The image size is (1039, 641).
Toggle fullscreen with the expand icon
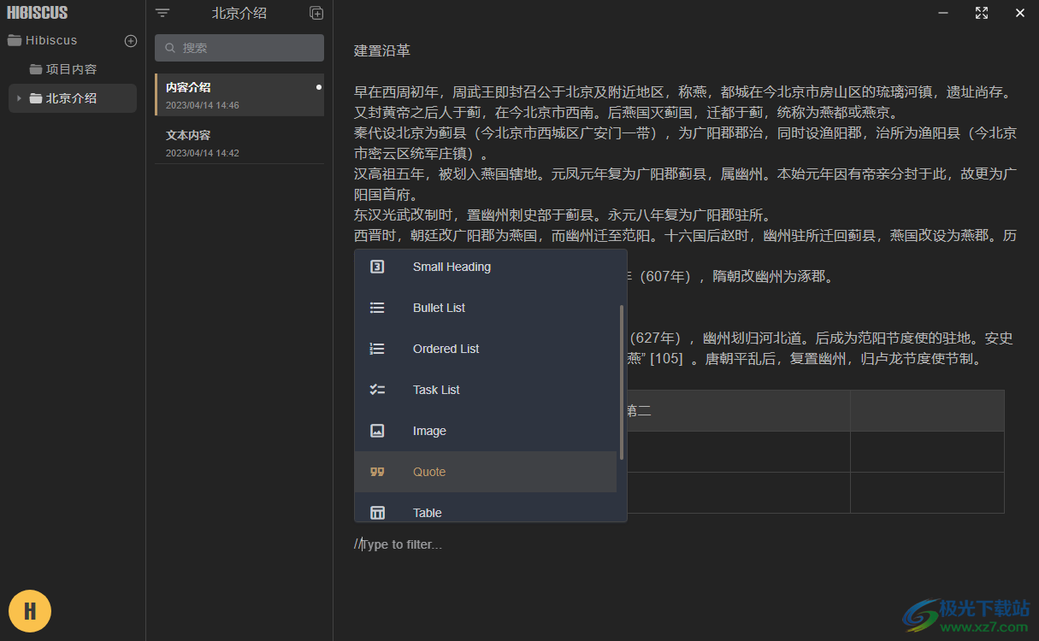[x=982, y=13]
